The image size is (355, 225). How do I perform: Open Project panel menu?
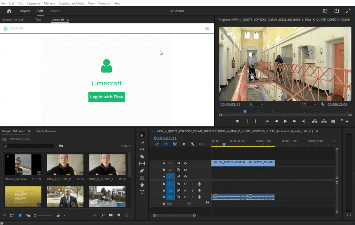[x=29, y=131]
